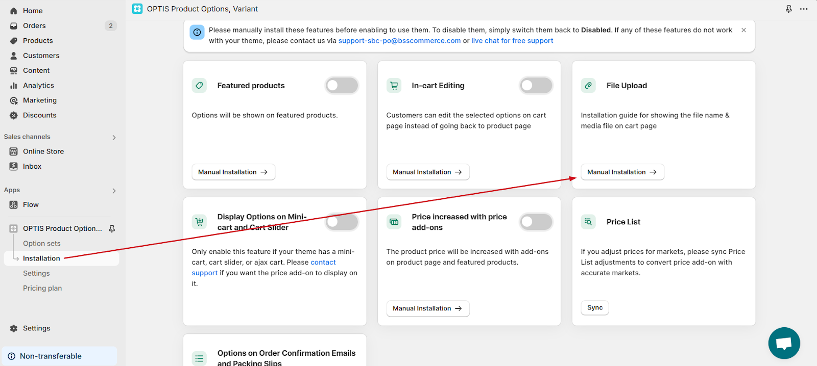Viewport: 817px width, 366px height.
Task: Click the orders count badge showing 2
Action: coord(111,25)
